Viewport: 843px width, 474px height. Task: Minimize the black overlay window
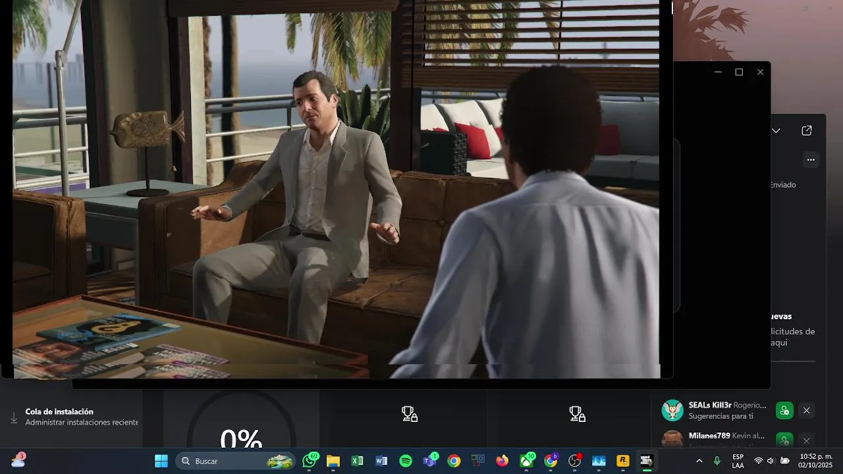(718, 72)
